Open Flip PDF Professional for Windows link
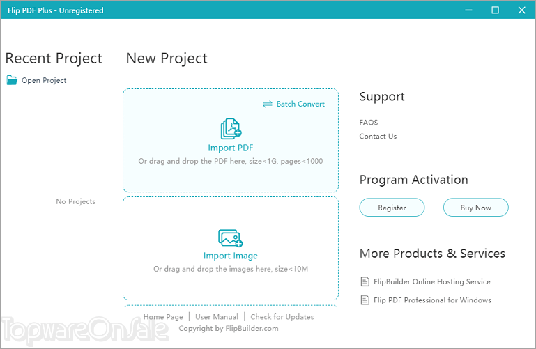 432,300
